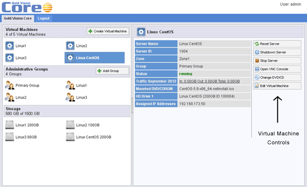Image resolution: width=307 pixels, height=187 pixels.
Task: Click the Linux1 virtual machine gear icon
Action: pyautogui.click(x=10, y=46)
